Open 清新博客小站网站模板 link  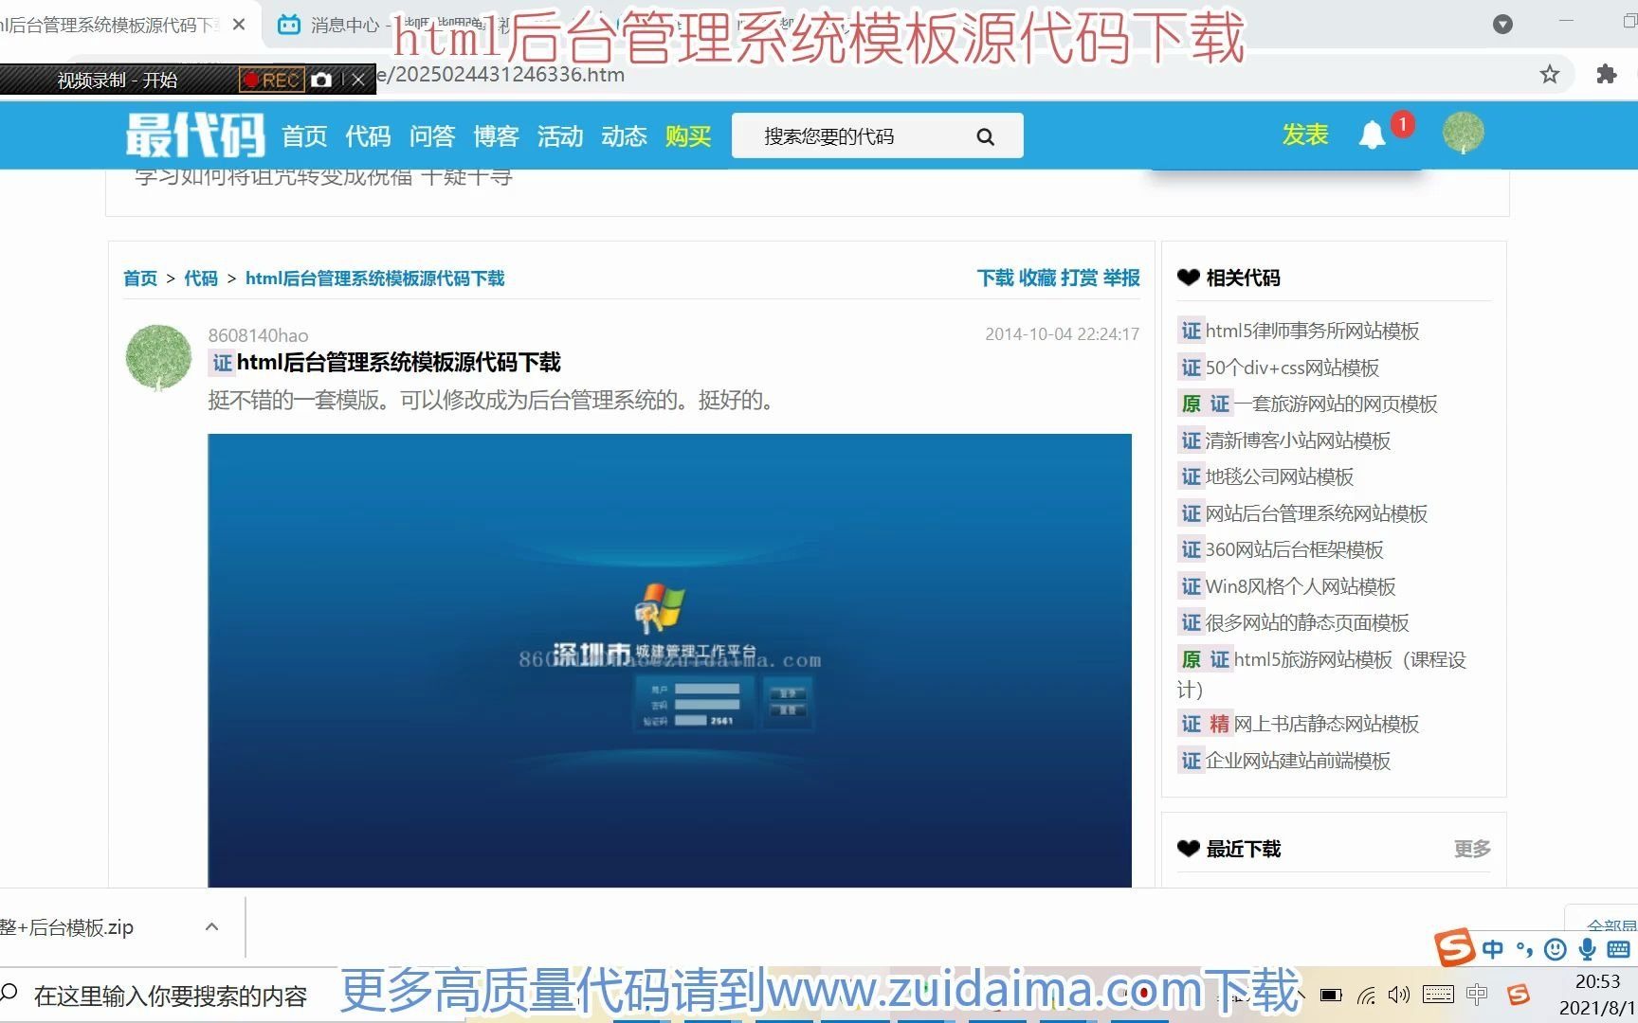pyautogui.click(x=1298, y=440)
